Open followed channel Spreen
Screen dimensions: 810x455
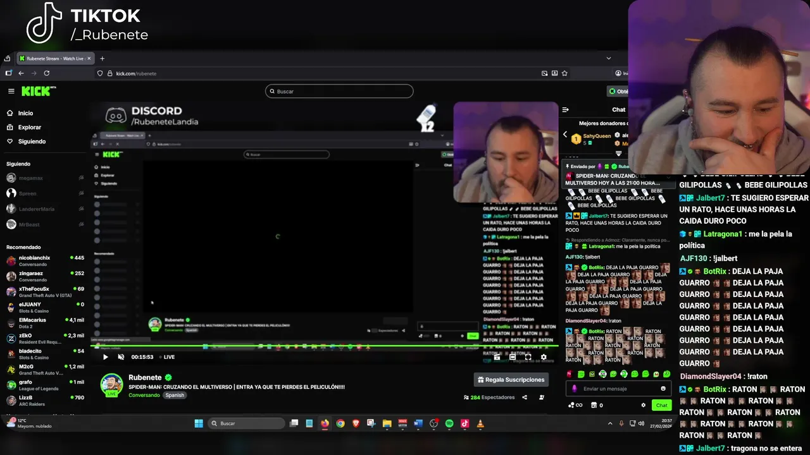44,193
